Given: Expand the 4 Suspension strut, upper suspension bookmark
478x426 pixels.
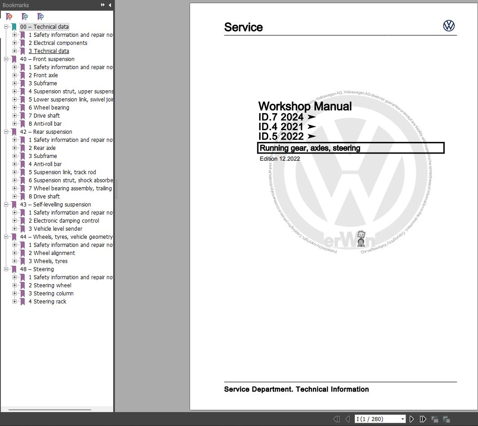Looking at the screenshot, I should pos(14,92).
